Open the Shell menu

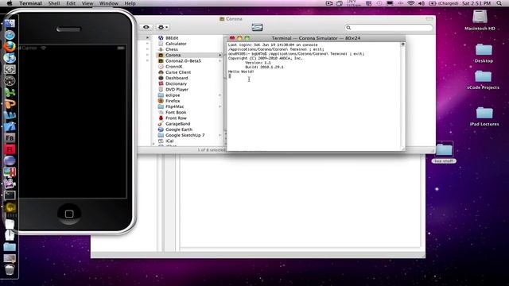pos(54,3)
